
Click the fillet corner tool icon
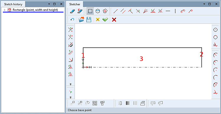coord(70,60)
